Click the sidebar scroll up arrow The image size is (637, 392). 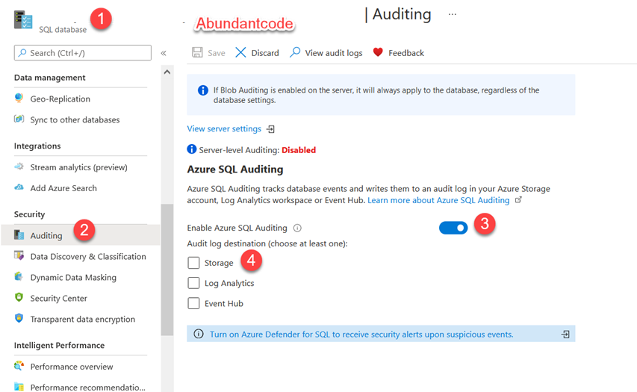167,72
